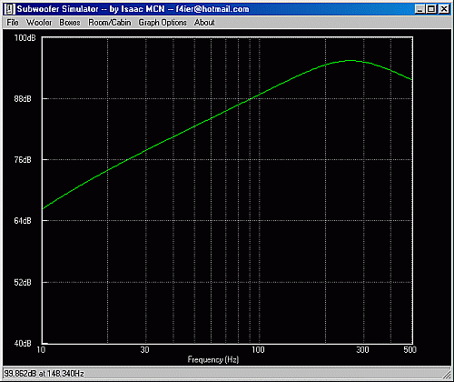
Task: Click the application icon in title bar
Action: click(9, 9)
